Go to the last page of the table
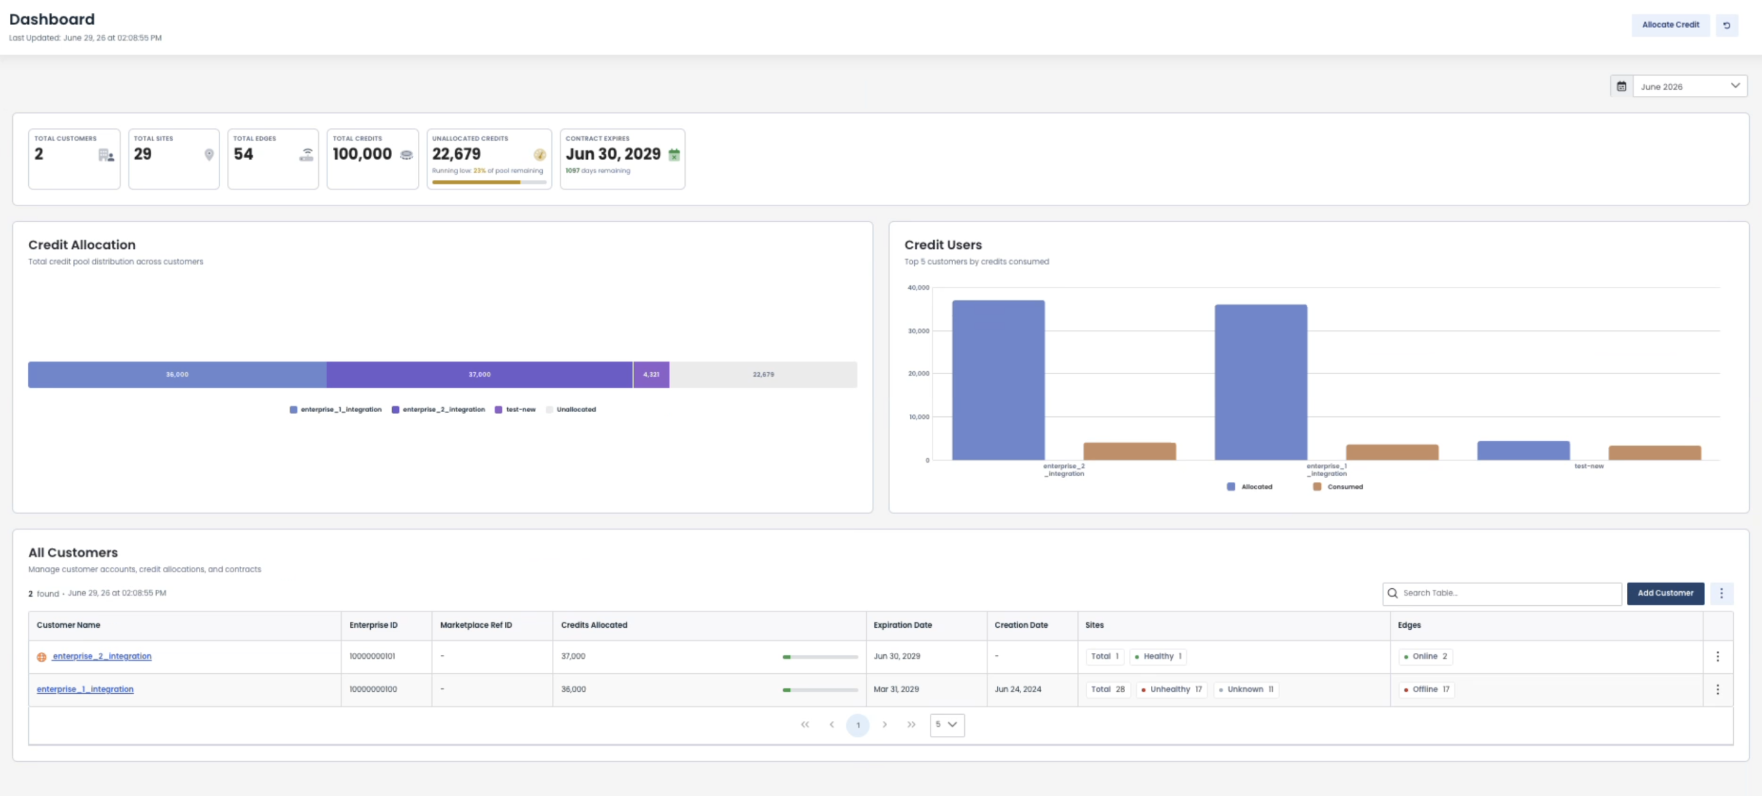The image size is (1762, 796). (x=911, y=725)
